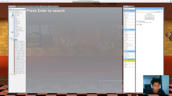Open the Drawing menu in top bar
Screen dimensions: 172x96
(3, 1)
